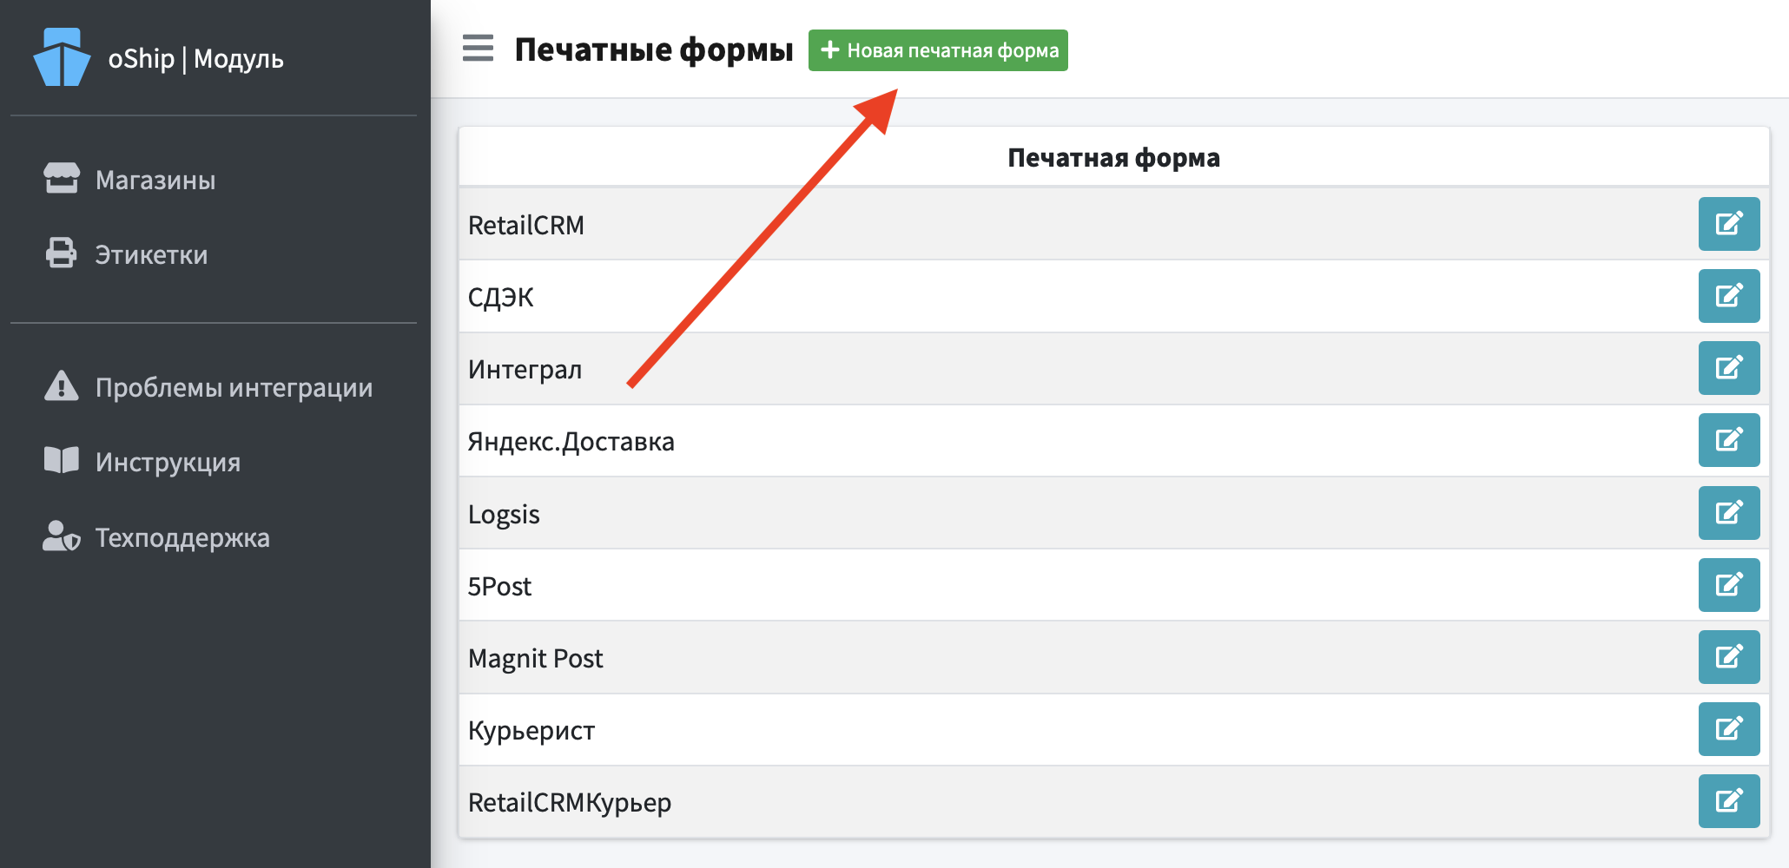Click the oShip ship logo
This screenshot has height=868, width=1789.
coord(62,57)
